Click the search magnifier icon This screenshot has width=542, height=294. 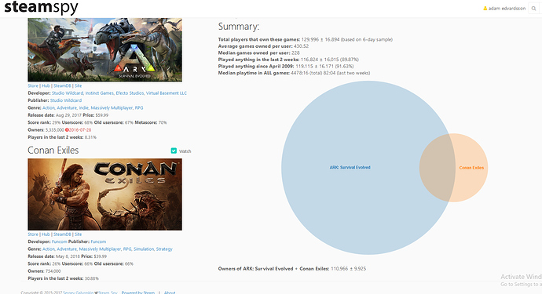pos(533,9)
